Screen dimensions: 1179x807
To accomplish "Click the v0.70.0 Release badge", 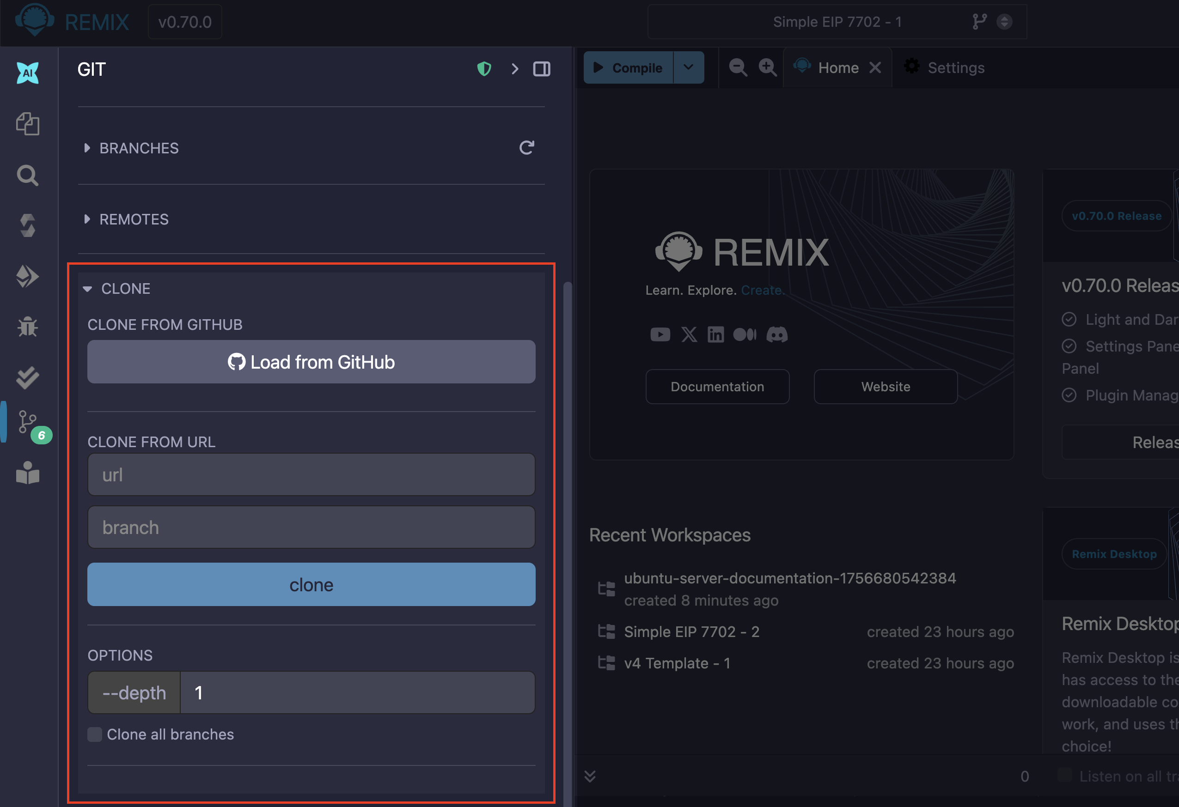I will (1117, 216).
